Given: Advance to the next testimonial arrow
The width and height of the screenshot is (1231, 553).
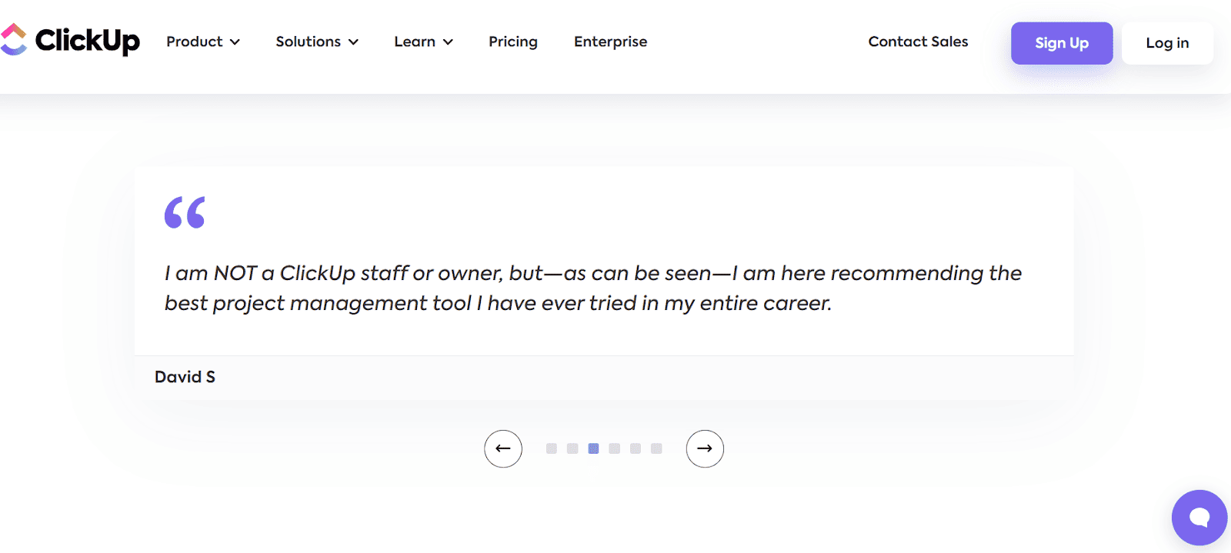Looking at the screenshot, I should click(x=705, y=448).
